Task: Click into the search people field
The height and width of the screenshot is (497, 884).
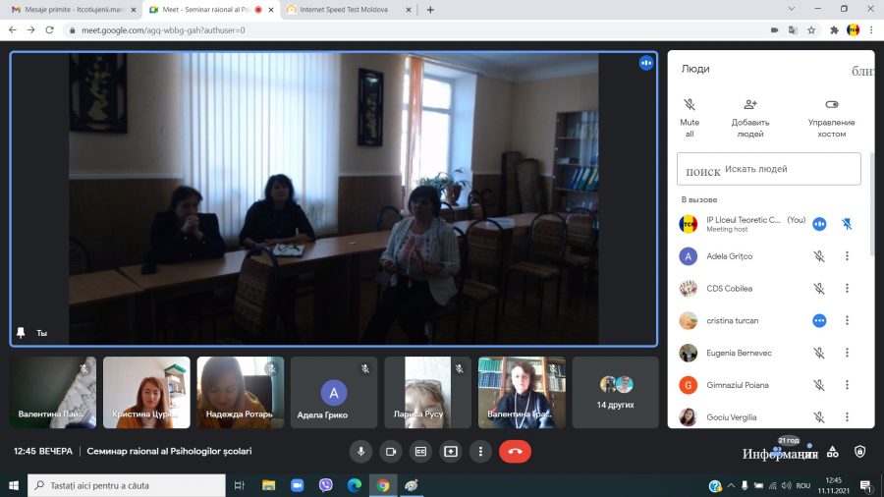Action: 768,169
